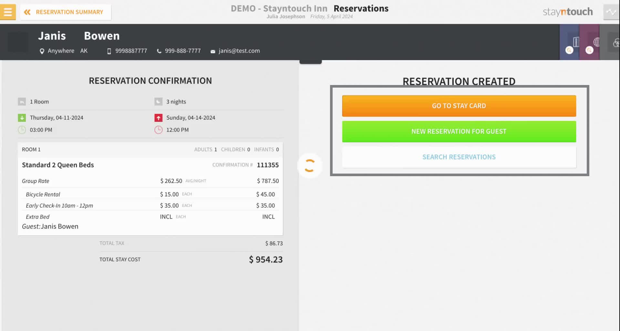Image resolution: width=620 pixels, height=331 pixels.
Task: Click room total $ 787.50
Action: [268, 181]
